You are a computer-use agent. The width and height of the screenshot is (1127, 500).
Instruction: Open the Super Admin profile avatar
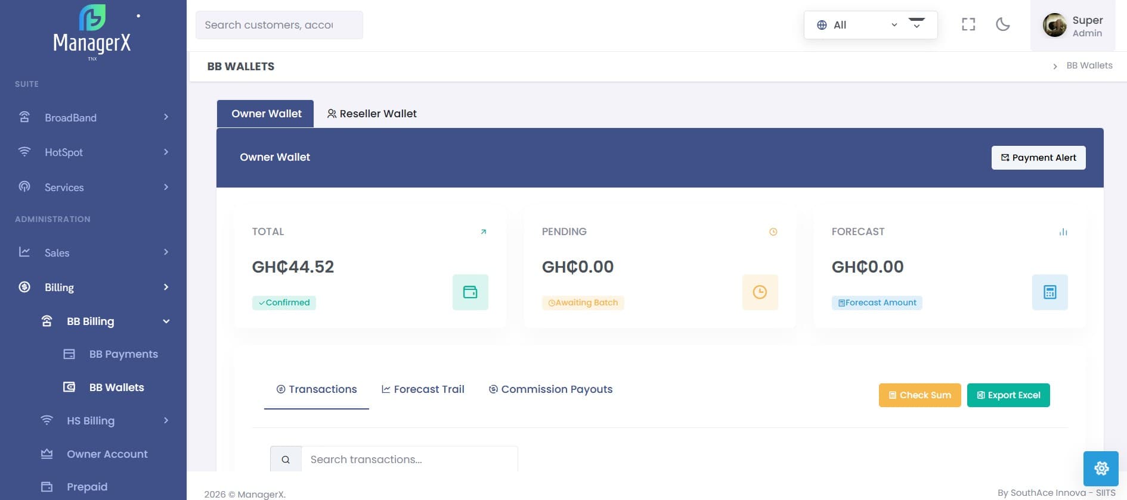tap(1054, 25)
